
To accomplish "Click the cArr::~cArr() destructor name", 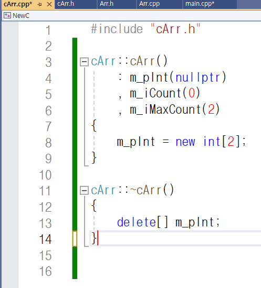I will coord(132,190).
